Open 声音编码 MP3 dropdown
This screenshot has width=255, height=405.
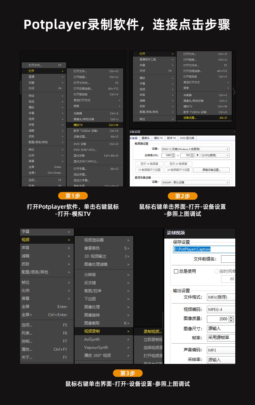pyautogui.click(x=221, y=350)
